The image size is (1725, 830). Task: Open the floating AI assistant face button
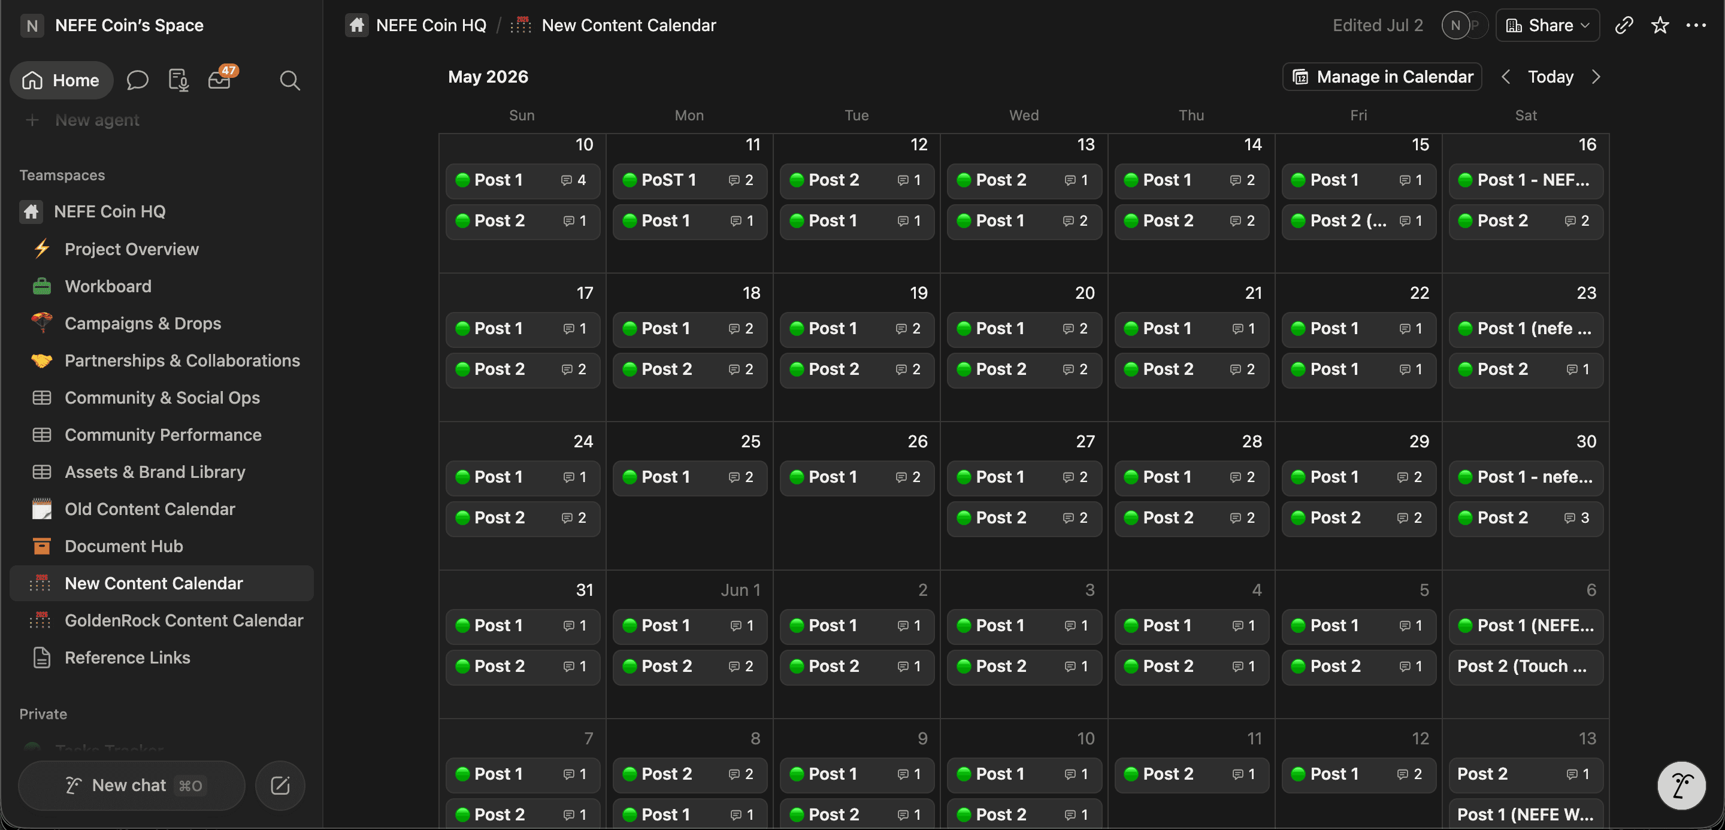(1681, 786)
